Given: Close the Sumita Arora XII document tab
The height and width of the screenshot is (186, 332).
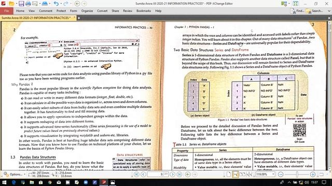Looking at the screenshot, I should tap(74, 18).
